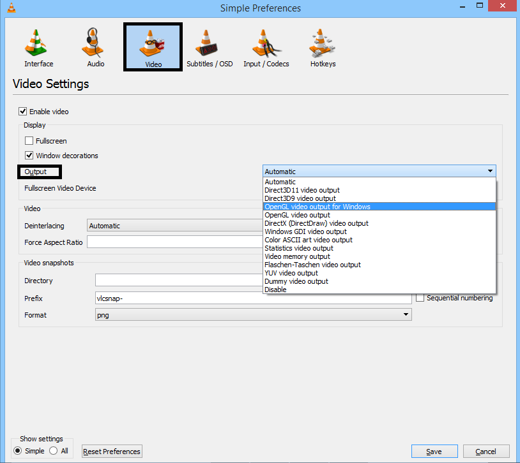This screenshot has width=520, height=463.
Task: Choose YUV video output option
Action: click(379, 273)
